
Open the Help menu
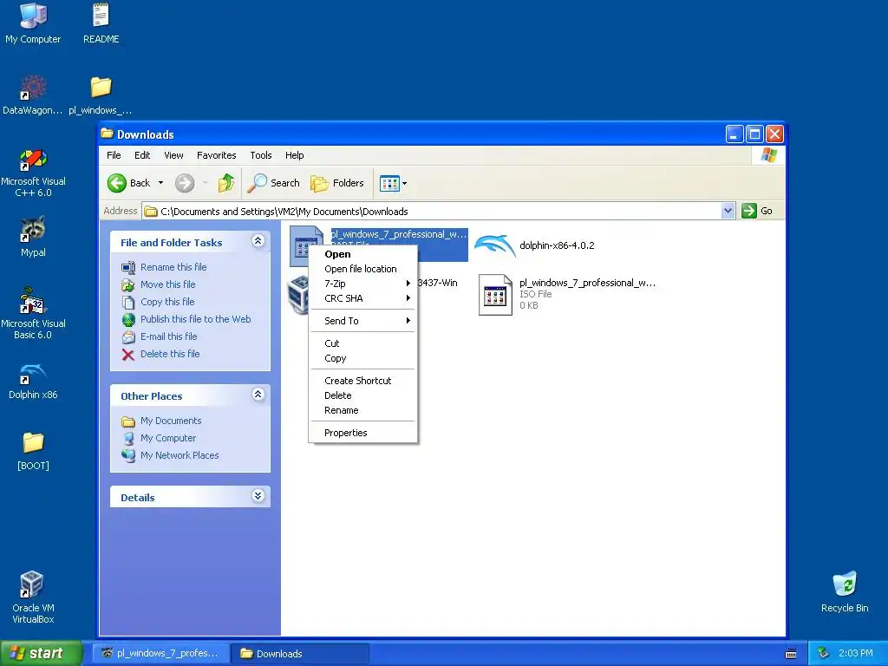coord(294,155)
